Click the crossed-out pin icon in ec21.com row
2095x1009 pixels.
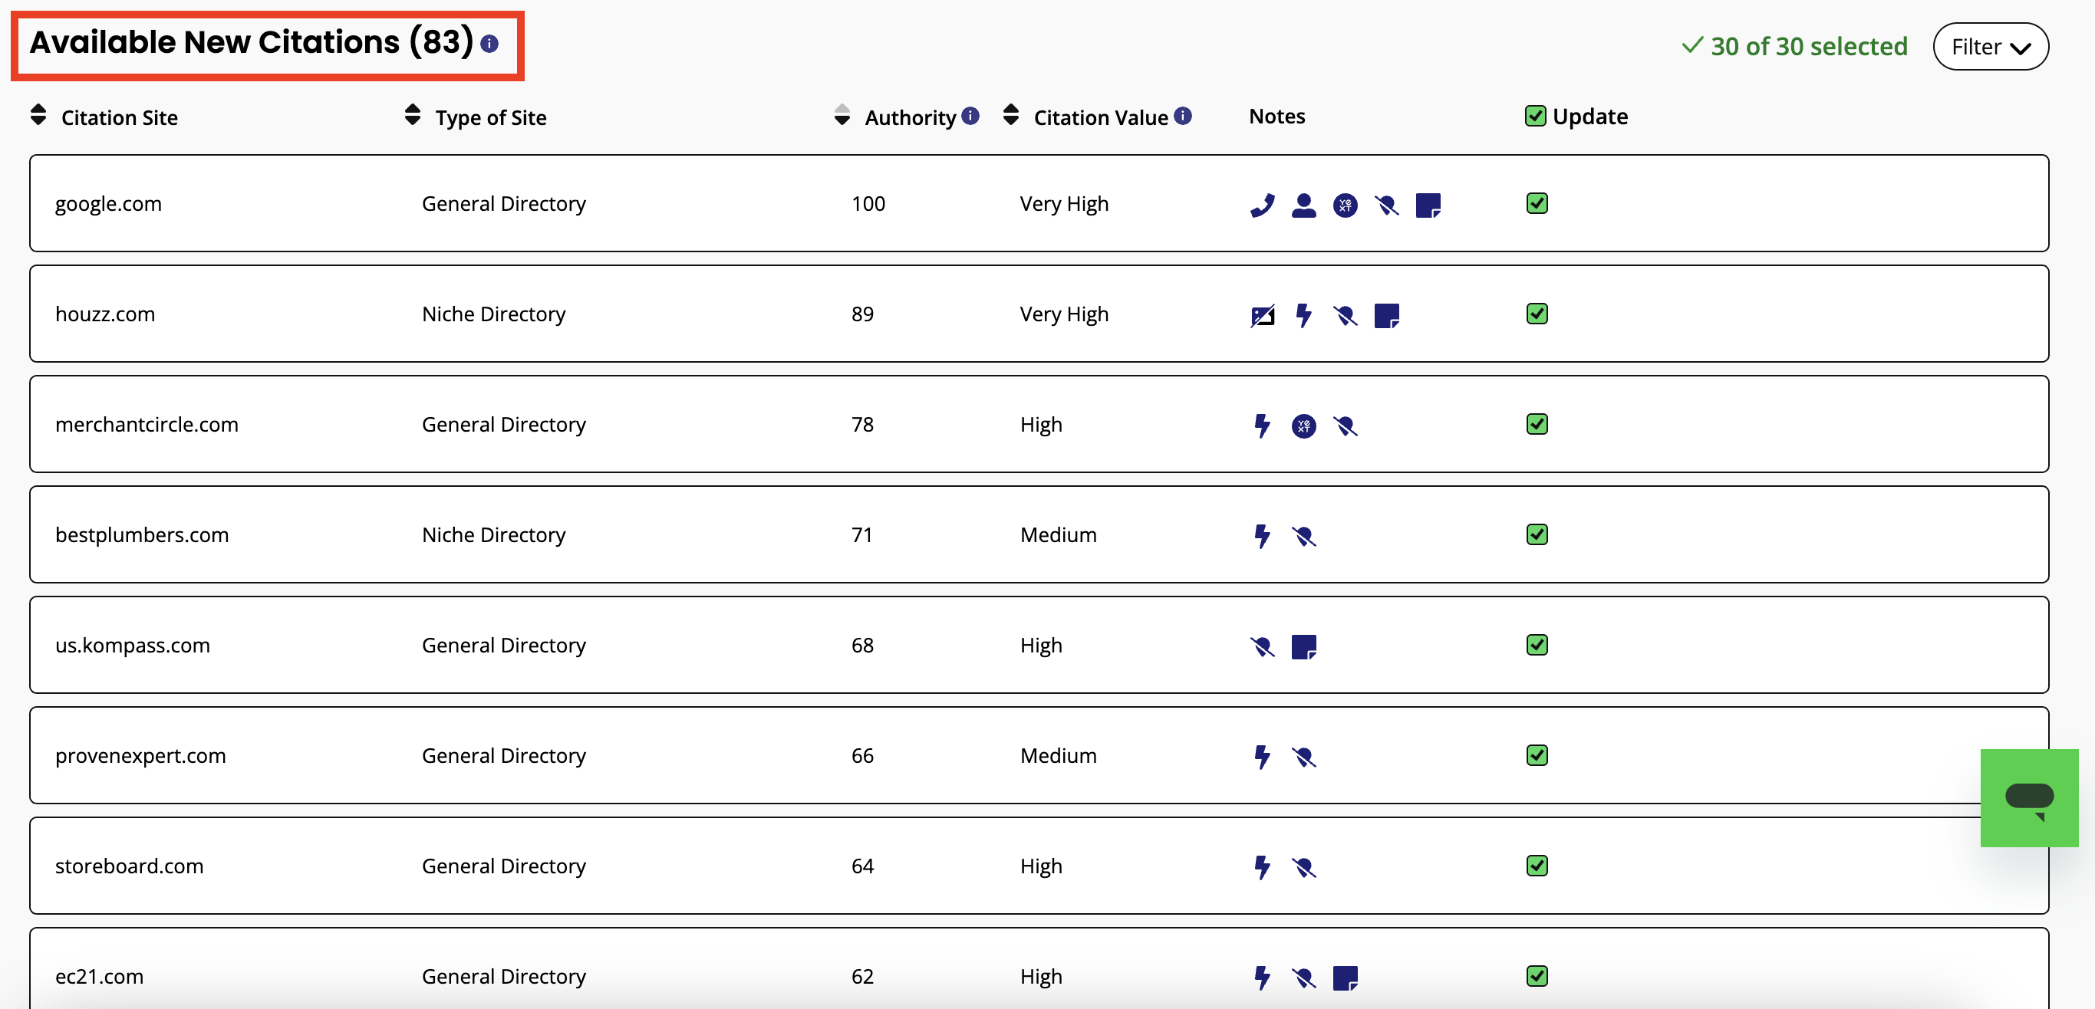click(1303, 978)
